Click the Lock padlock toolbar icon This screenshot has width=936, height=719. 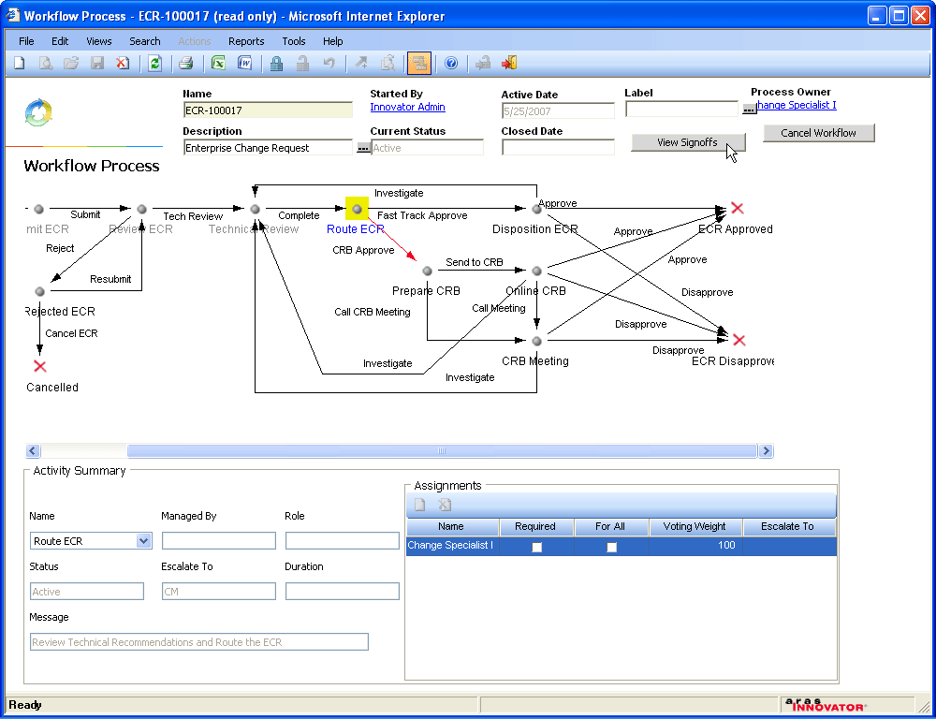tap(276, 64)
